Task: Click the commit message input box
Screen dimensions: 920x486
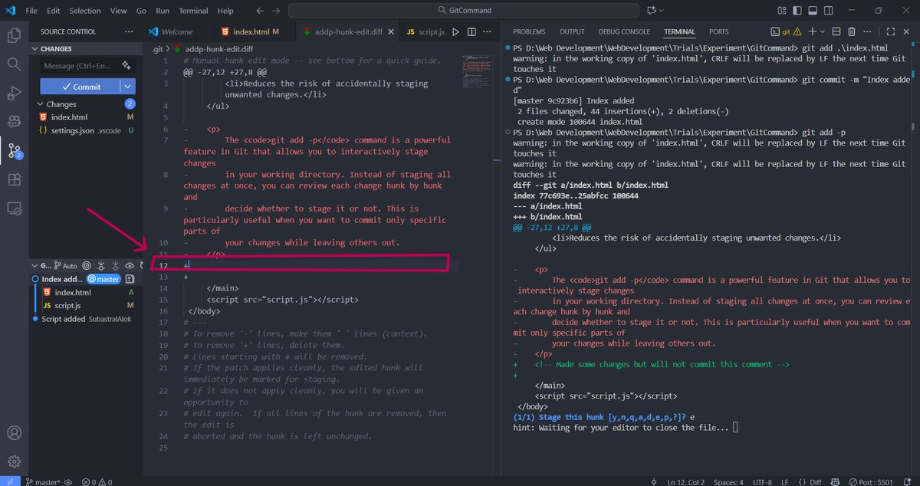Action: tap(87, 66)
